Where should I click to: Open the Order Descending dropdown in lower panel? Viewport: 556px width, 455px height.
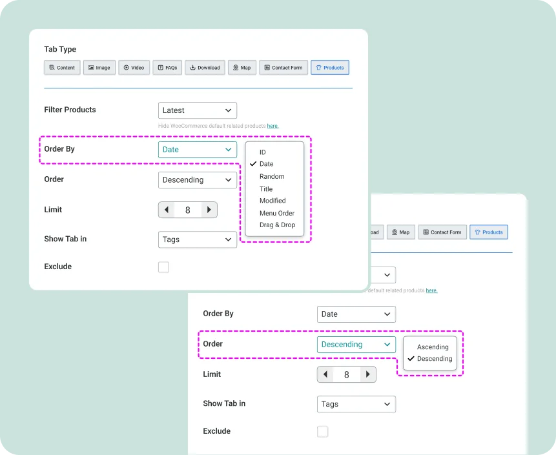click(356, 345)
